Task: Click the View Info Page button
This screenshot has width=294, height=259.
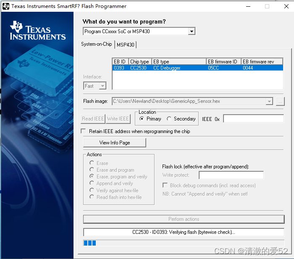Action: point(115,143)
